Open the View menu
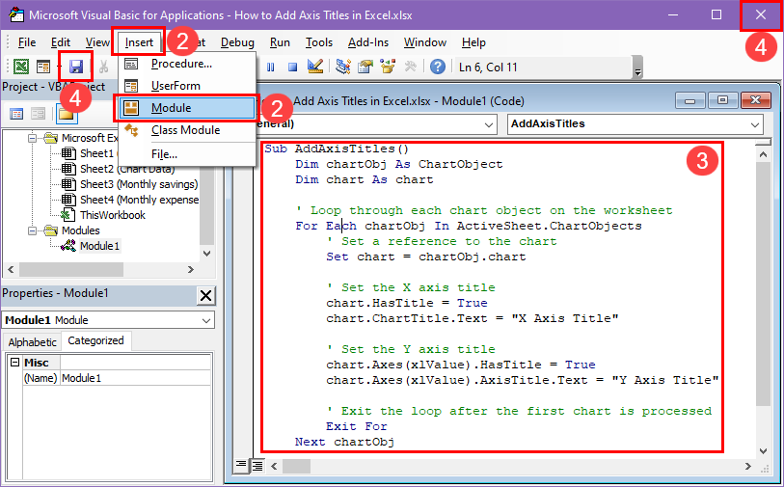Viewport: 784px width, 487px height. pos(97,42)
